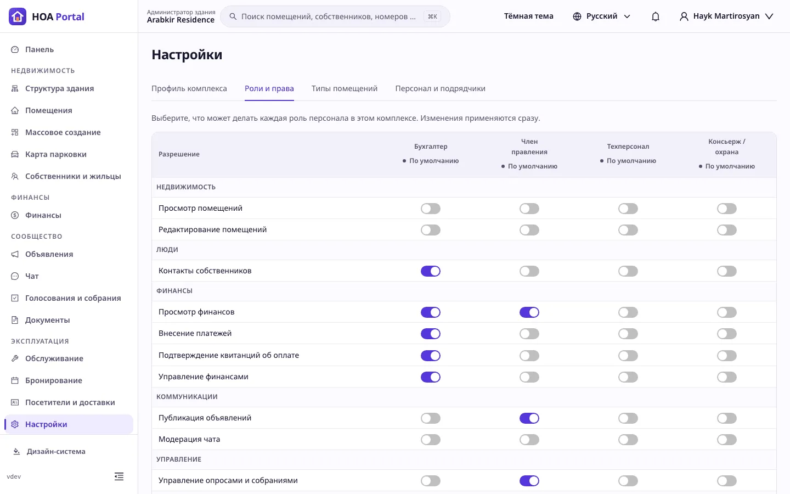Click the Настройки sidebar item
This screenshot has height=494, width=790.
pyautogui.click(x=69, y=424)
